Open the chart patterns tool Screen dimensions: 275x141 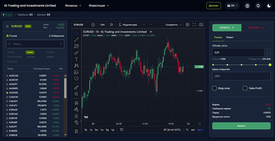click(x=76, y=66)
